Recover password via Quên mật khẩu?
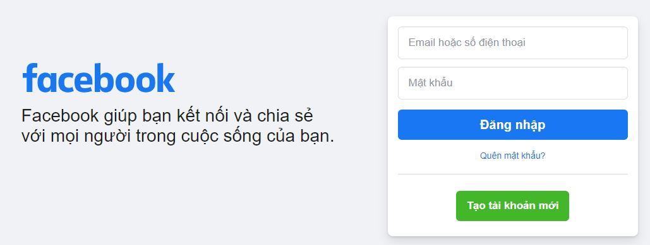The height and width of the screenshot is (245, 650). pyautogui.click(x=512, y=156)
